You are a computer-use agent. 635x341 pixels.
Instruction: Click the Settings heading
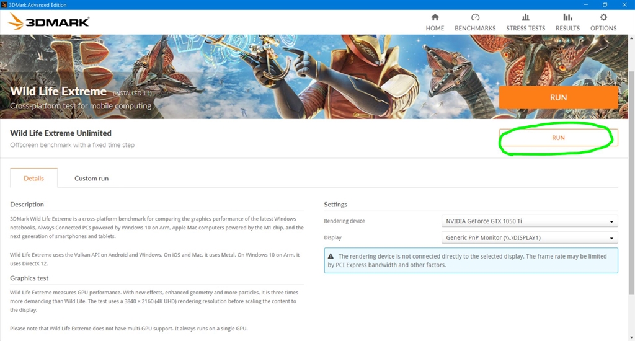335,205
